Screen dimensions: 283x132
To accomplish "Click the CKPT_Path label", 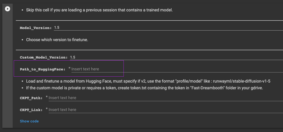I will tap(31, 98).
